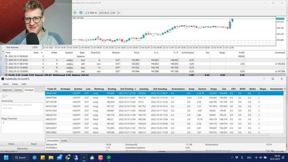
Task: Click the Commission column header in deals table
Action: (x=187, y=53)
